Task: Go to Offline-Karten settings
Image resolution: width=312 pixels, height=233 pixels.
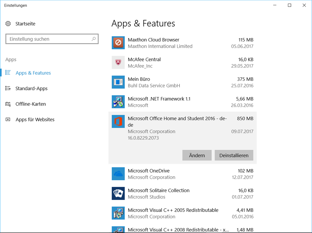Action: click(31, 104)
